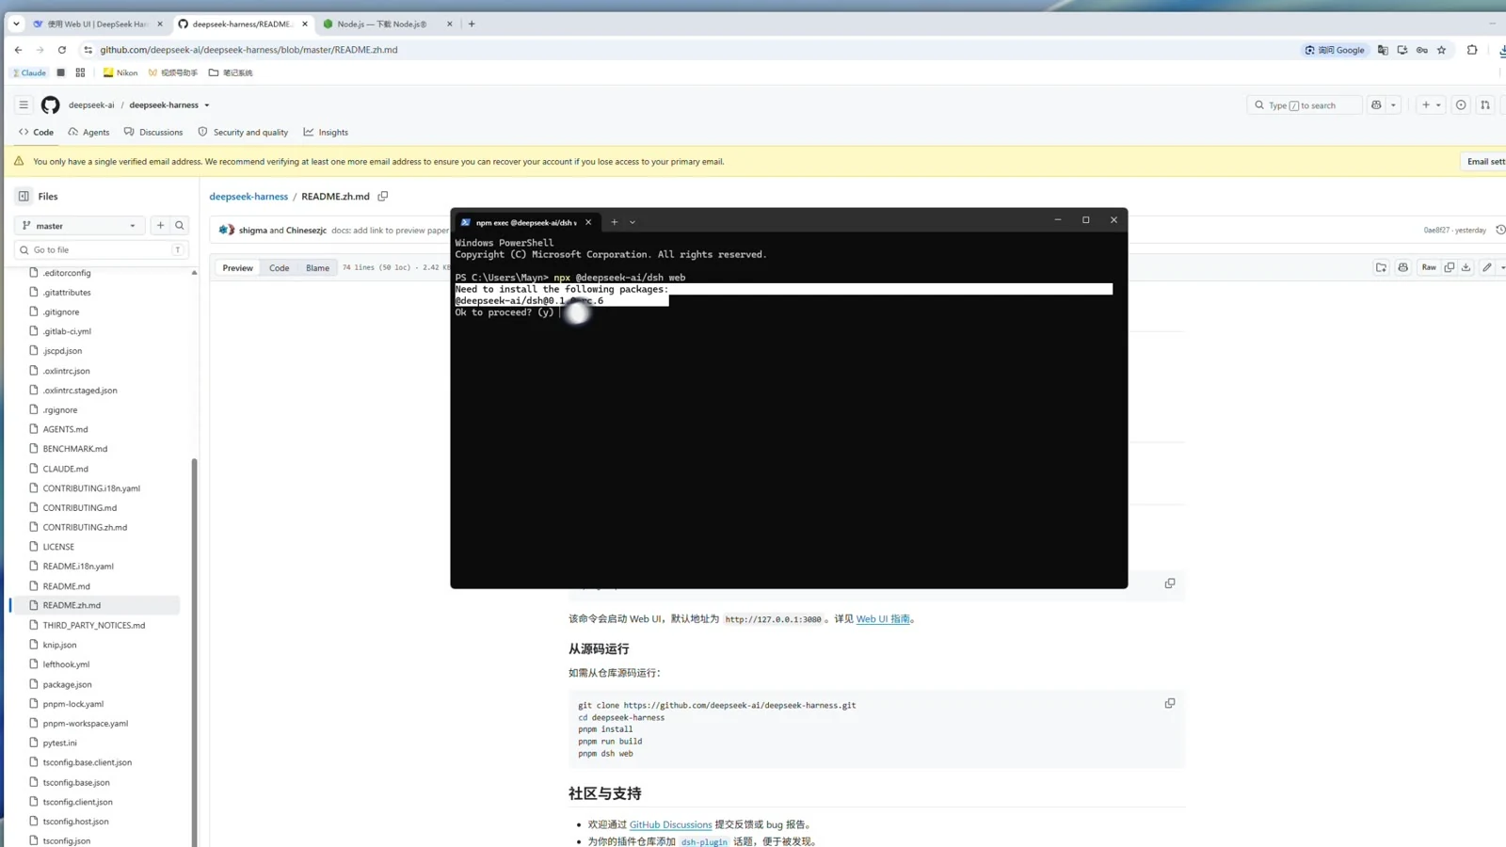Open package.json in the file tree
The image size is (1506, 847).
click(x=67, y=684)
